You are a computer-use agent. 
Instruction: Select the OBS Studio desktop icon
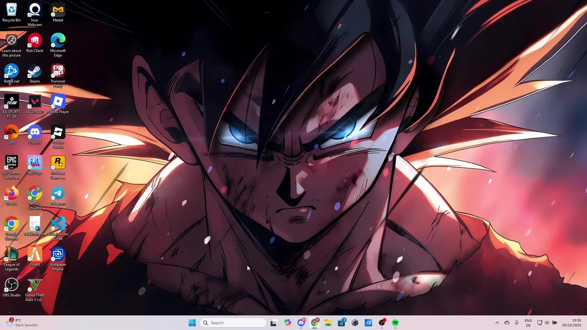pyautogui.click(x=11, y=288)
